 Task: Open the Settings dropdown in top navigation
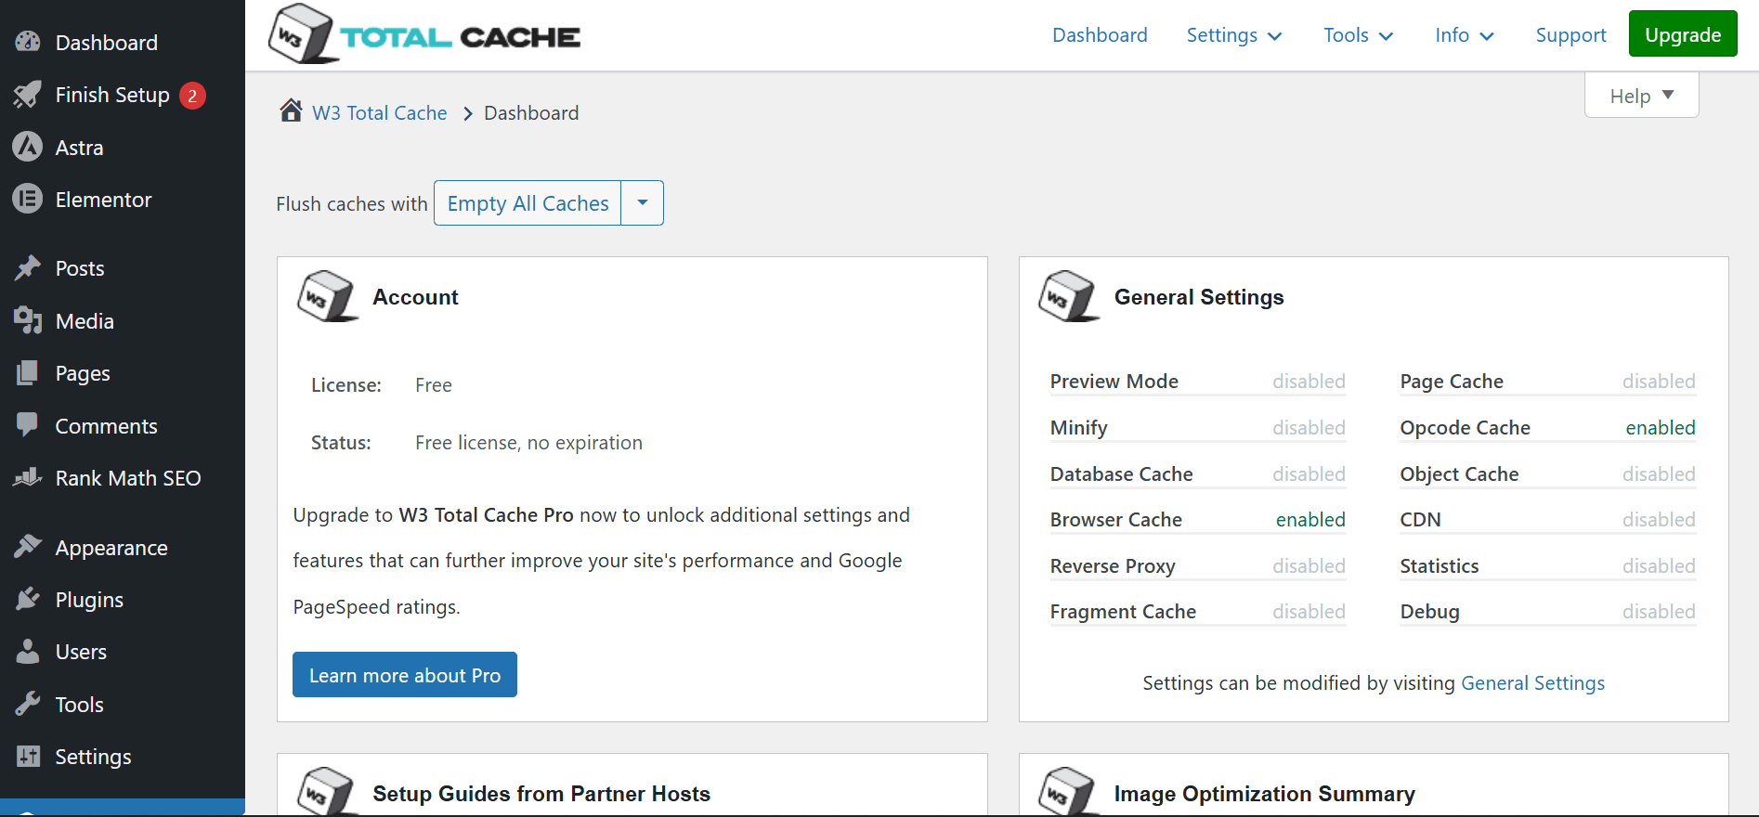click(1234, 35)
